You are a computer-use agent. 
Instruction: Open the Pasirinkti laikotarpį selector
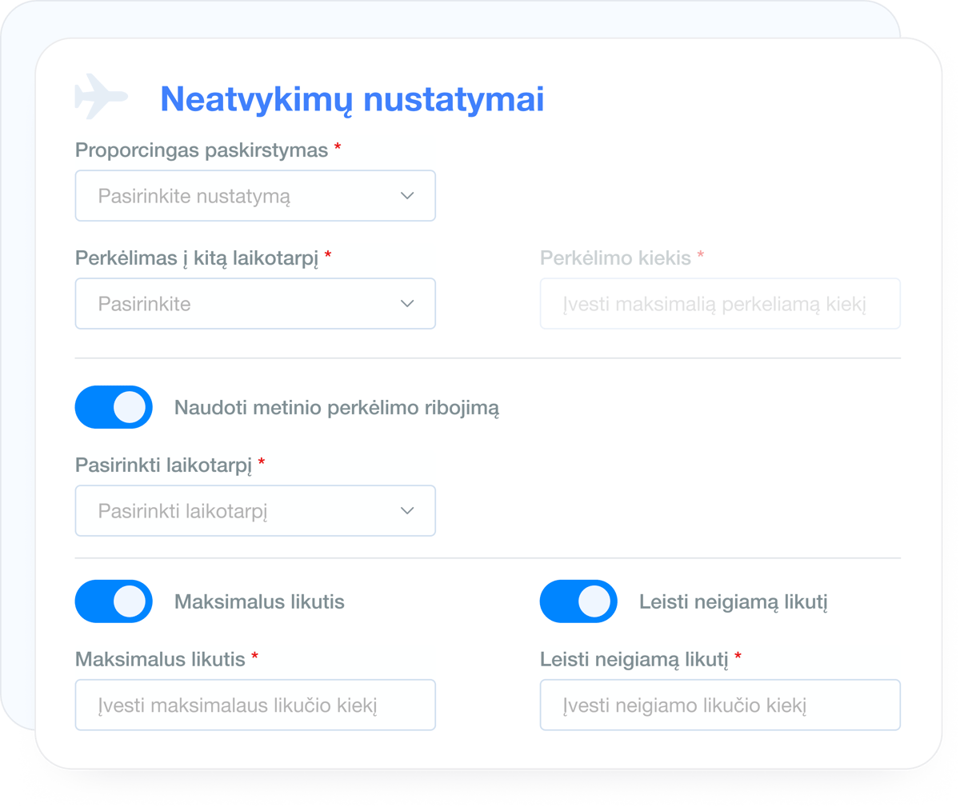coord(254,510)
